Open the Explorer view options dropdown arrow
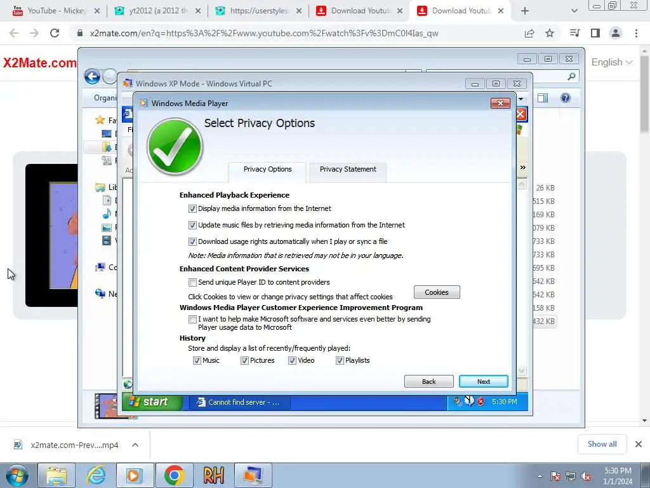This screenshot has height=488, width=650. click(521, 98)
